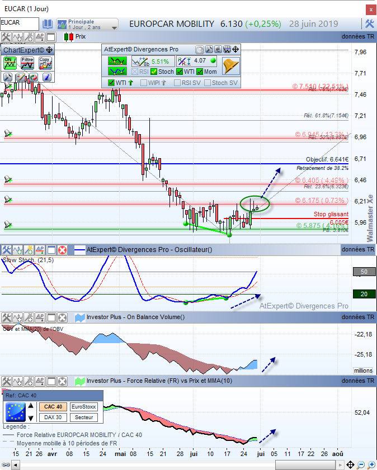
Task: Select CAC 40 as reference index
Action: coord(53,407)
